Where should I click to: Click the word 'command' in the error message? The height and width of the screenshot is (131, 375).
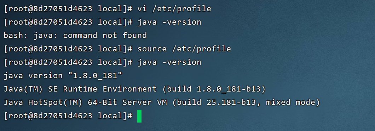[x=80, y=36]
